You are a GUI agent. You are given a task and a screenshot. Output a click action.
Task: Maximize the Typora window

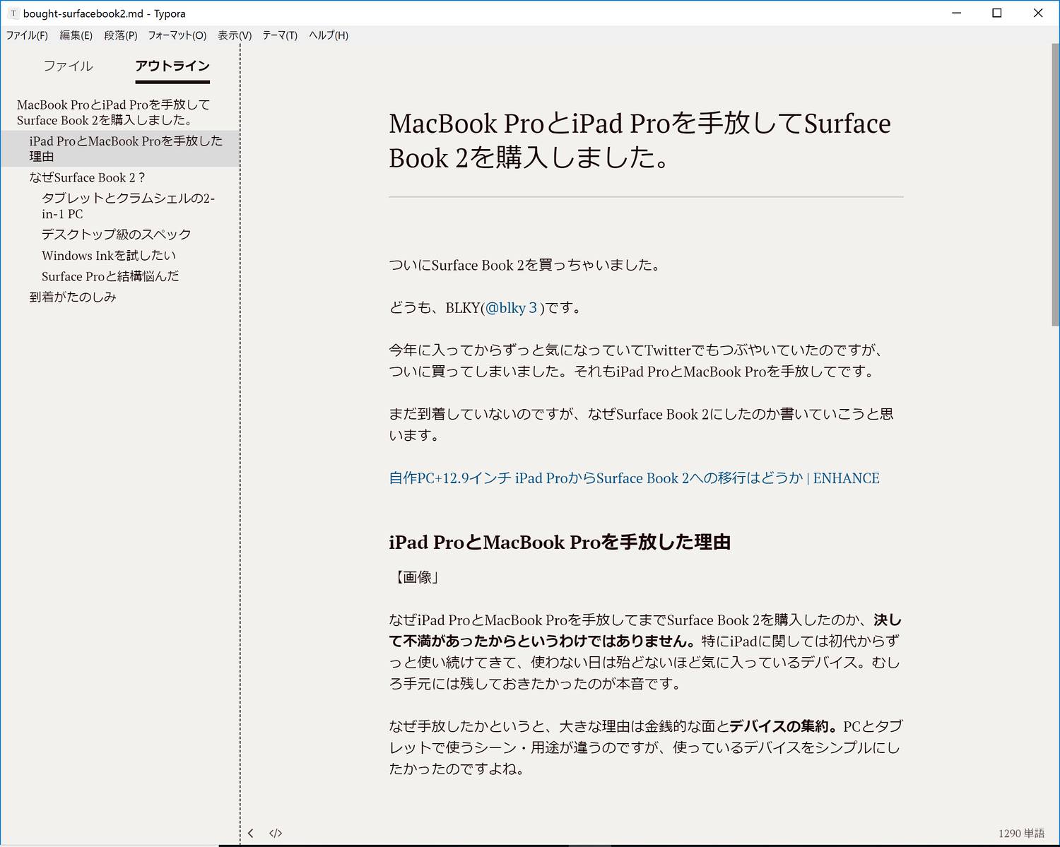[997, 13]
